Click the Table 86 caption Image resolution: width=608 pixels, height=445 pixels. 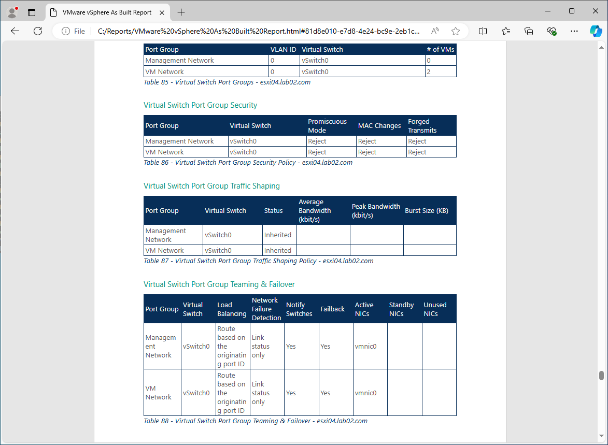tap(248, 162)
